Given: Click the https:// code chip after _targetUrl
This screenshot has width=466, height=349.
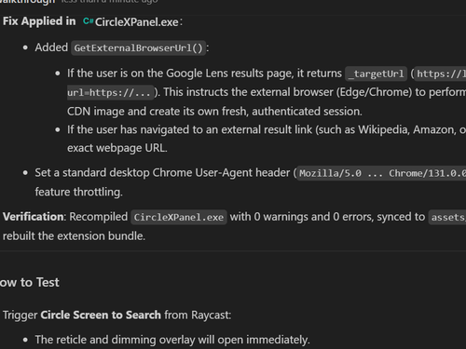Looking at the screenshot, I should pyautogui.click(x=440, y=74).
